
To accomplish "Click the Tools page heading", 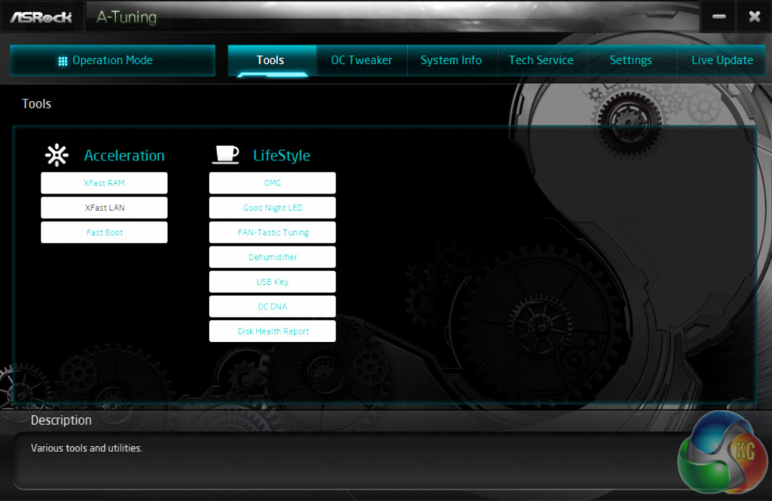I will 36,103.
